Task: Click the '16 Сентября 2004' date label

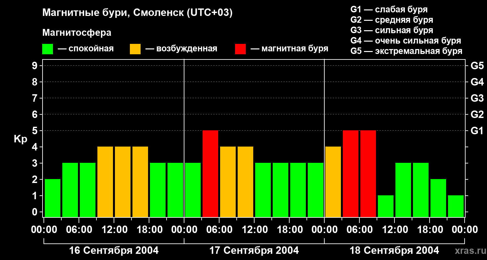Action: tap(114, 251)
